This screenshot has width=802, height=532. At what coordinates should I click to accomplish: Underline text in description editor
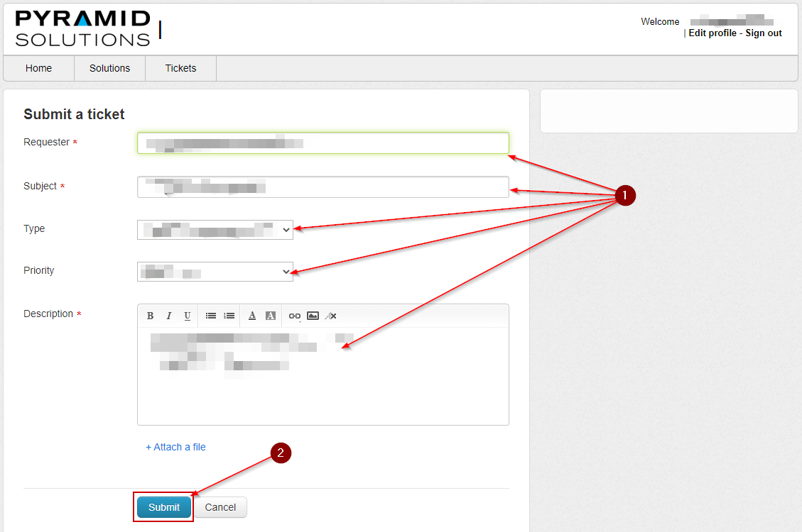coord(188,316)
